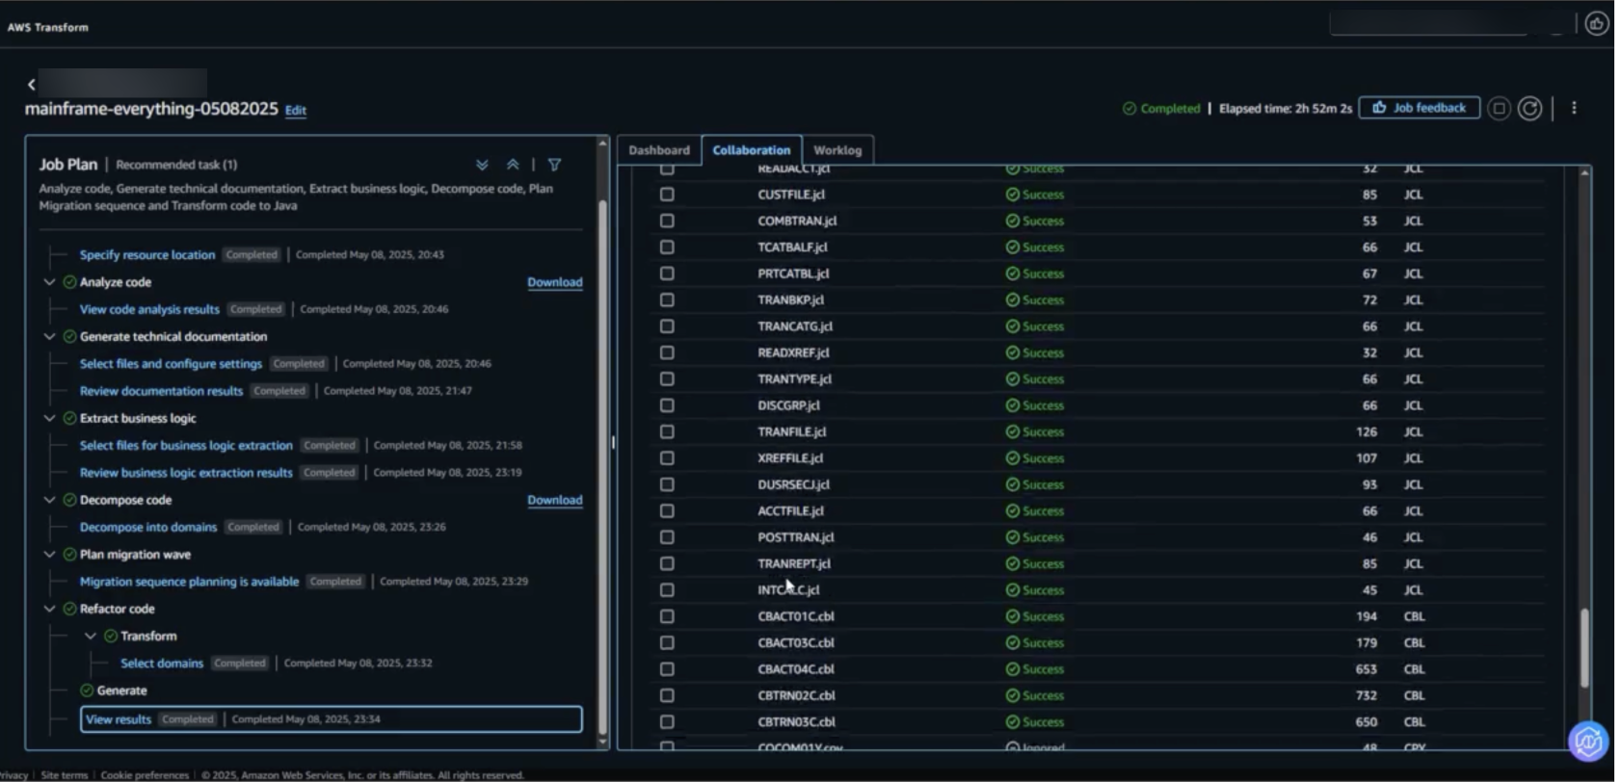Viewport: 1621px width, 782px height.
Task: Open View code analysis results
Action: (149, 309)
